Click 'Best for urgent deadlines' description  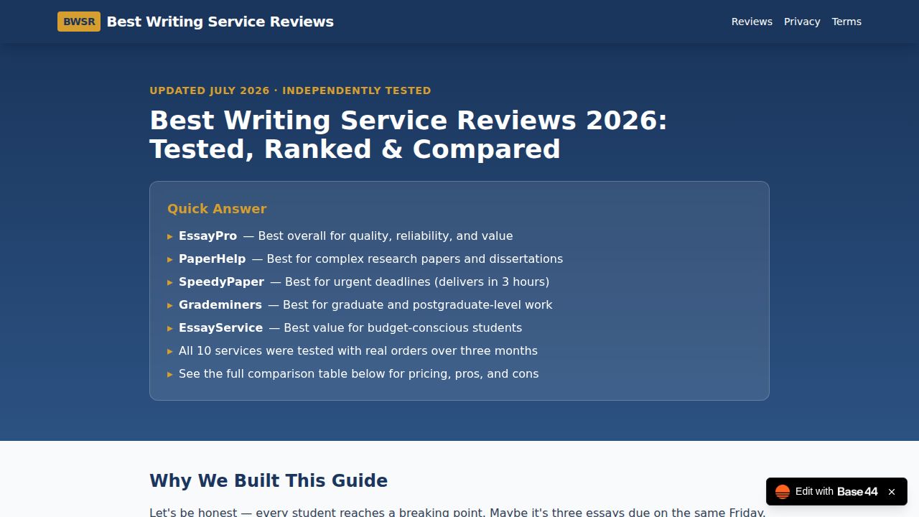417,281
